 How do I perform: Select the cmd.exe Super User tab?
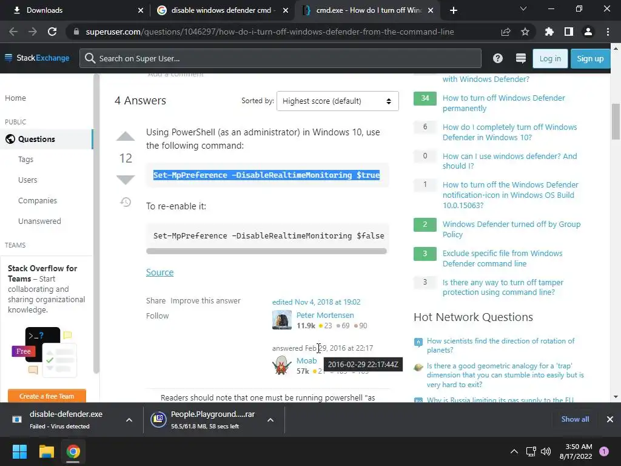pyautogui.click(x=369, y=10)
